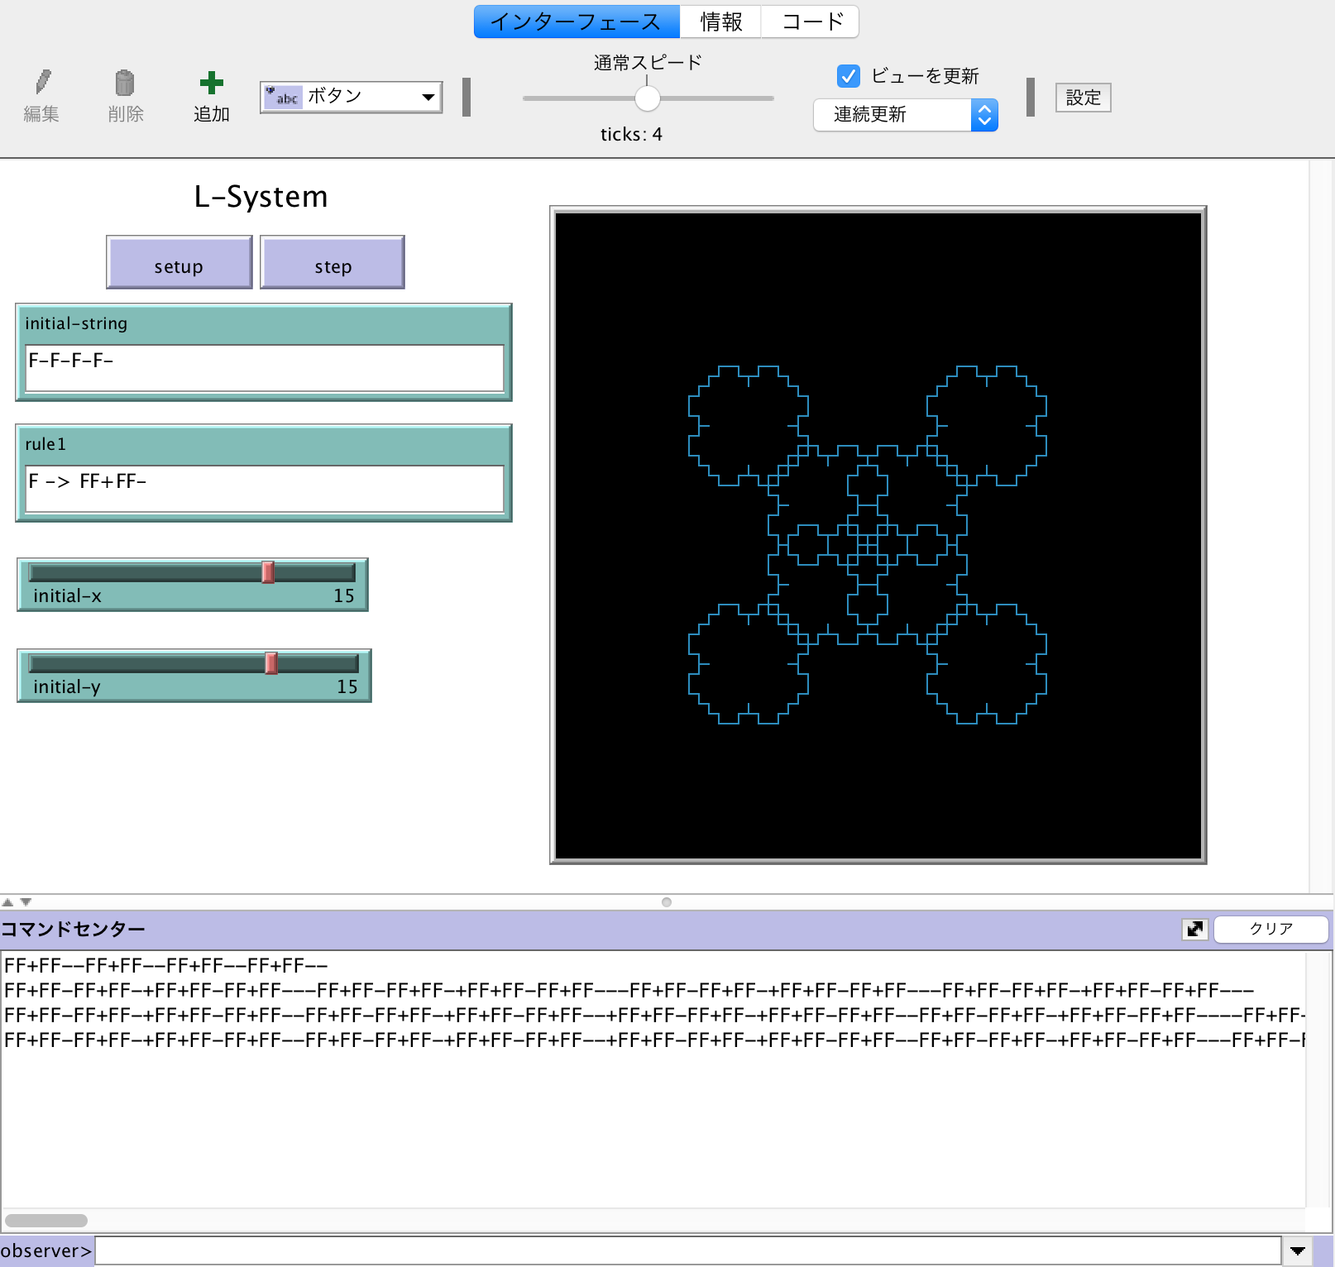Open the Settings button in toolbar

pos(1083,98)
